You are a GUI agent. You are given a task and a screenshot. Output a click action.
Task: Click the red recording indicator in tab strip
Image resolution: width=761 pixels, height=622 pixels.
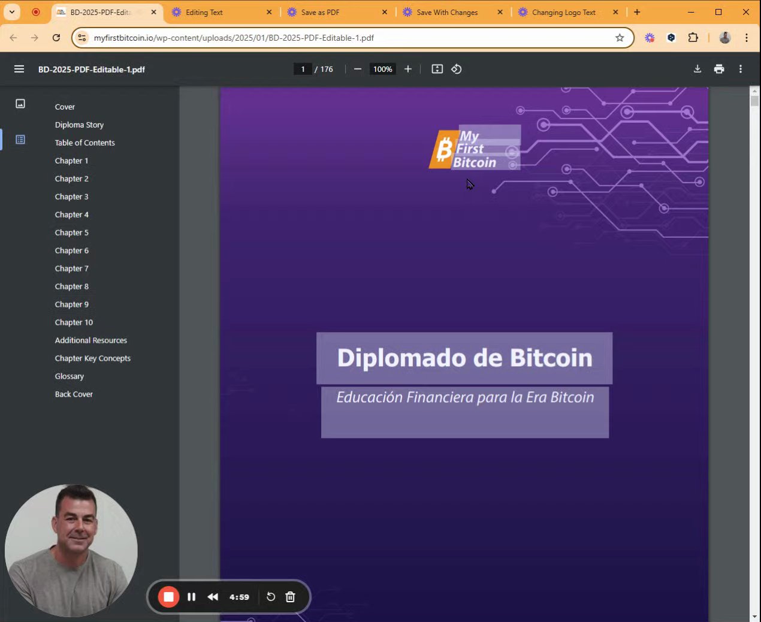pyautogui.click(x=36, y=12)
